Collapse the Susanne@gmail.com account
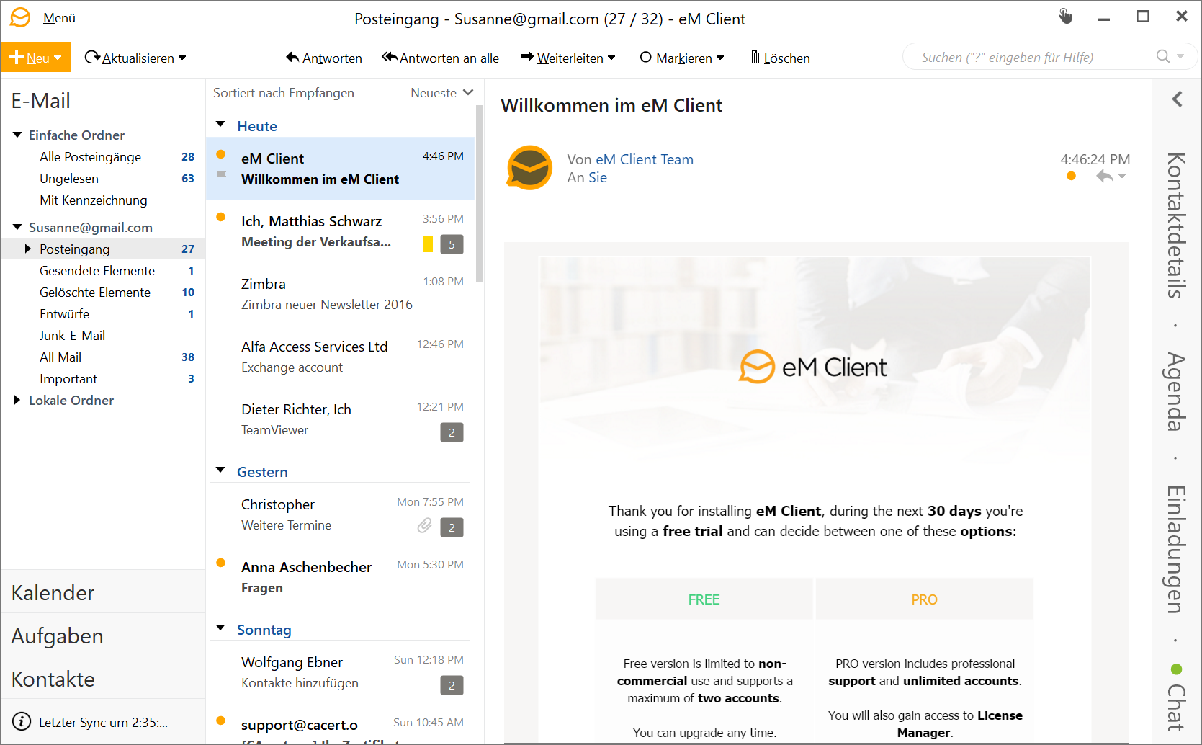Screen dimensions: 1202x745 click(17, 227)
